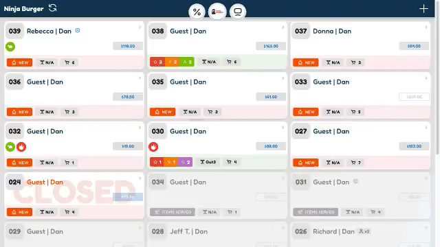Click purple status count 2 on order 030

click(x=185, y=162)
